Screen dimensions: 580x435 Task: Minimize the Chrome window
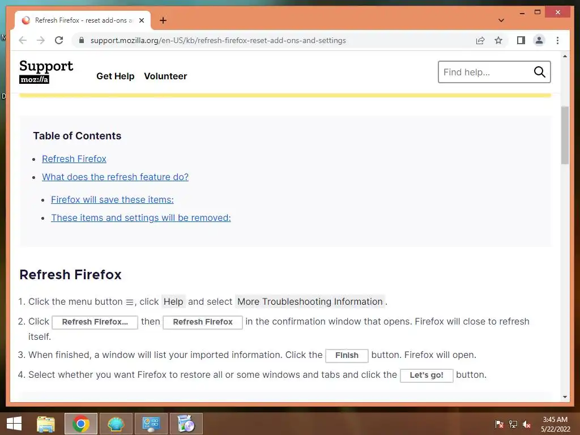(522, 12)
